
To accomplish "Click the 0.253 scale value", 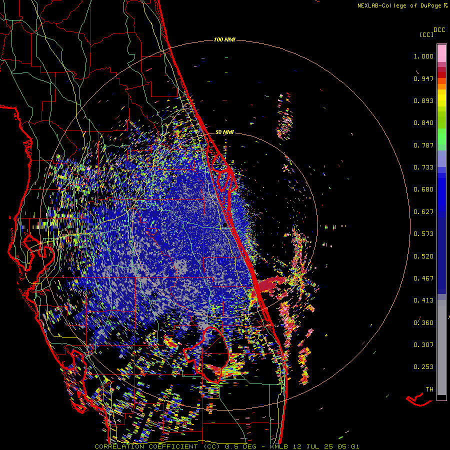I will 423,367.
